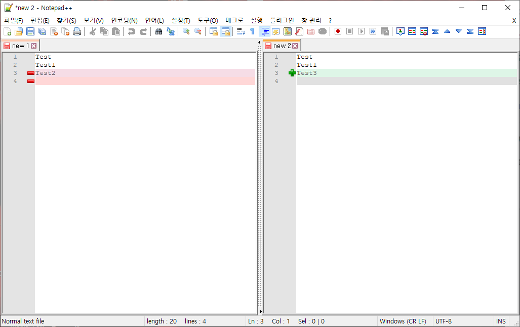Open the 창 관리 menu
The width and height of the screenshot is (520, 327).
coord(311,21)
